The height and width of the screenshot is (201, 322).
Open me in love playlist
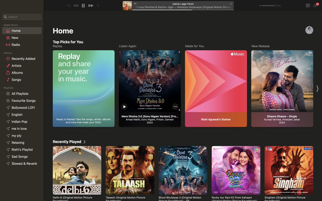22,128
